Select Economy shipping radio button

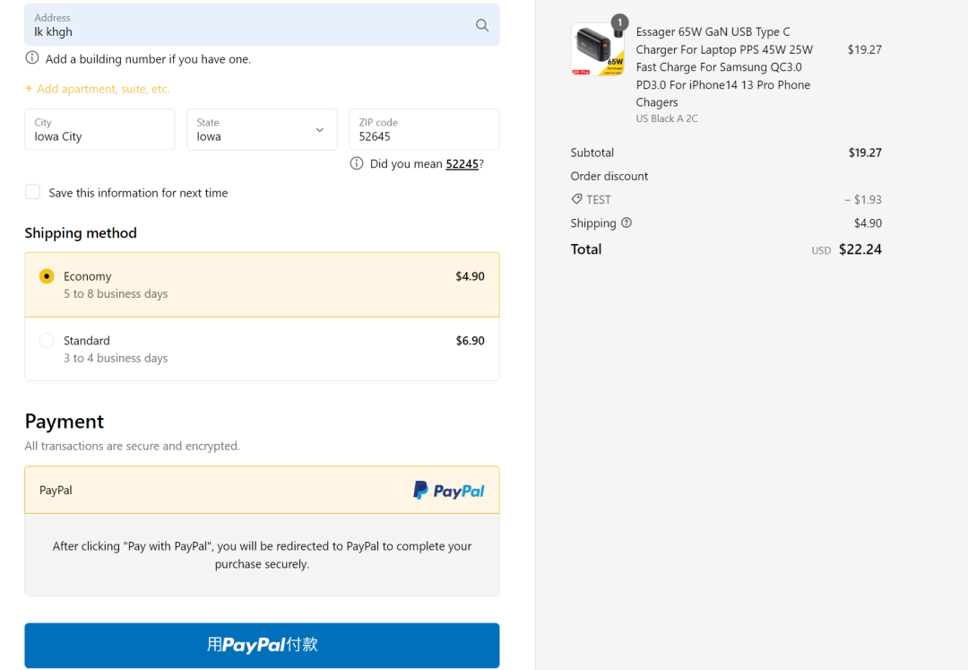(47, 276)
